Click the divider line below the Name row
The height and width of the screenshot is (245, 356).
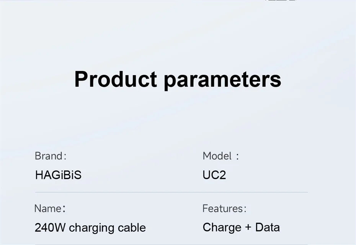click(171, 244)
